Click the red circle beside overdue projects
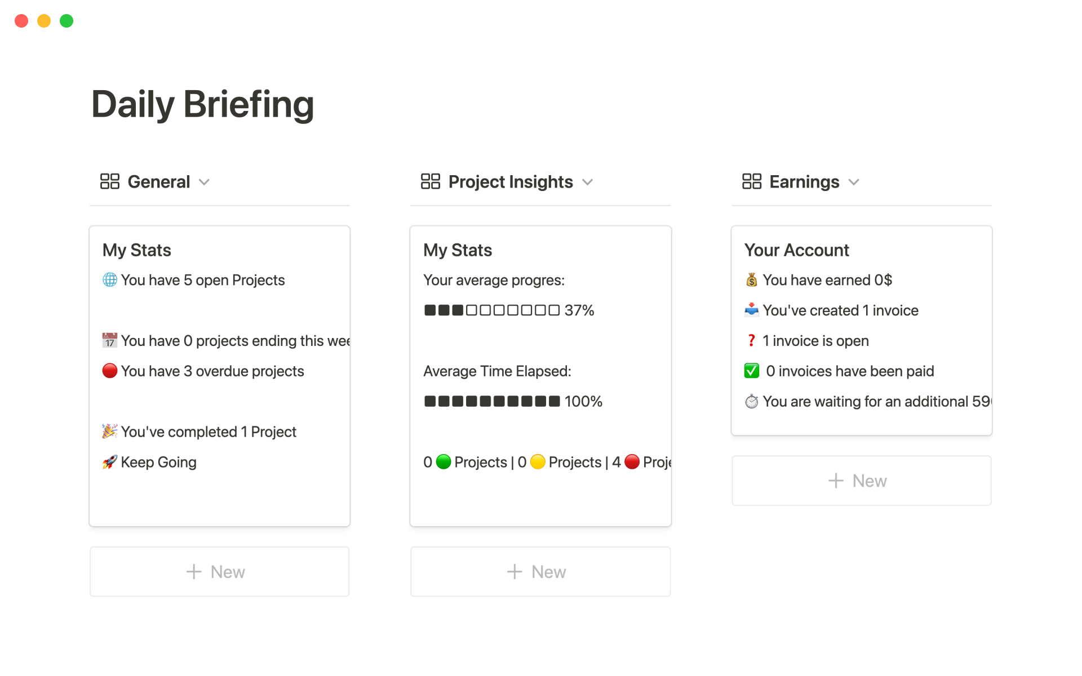 (x=109, y=371)
